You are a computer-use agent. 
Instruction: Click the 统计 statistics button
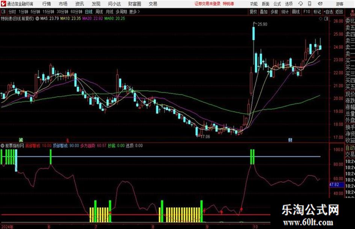pyautogui.click(x=285, y=12)
